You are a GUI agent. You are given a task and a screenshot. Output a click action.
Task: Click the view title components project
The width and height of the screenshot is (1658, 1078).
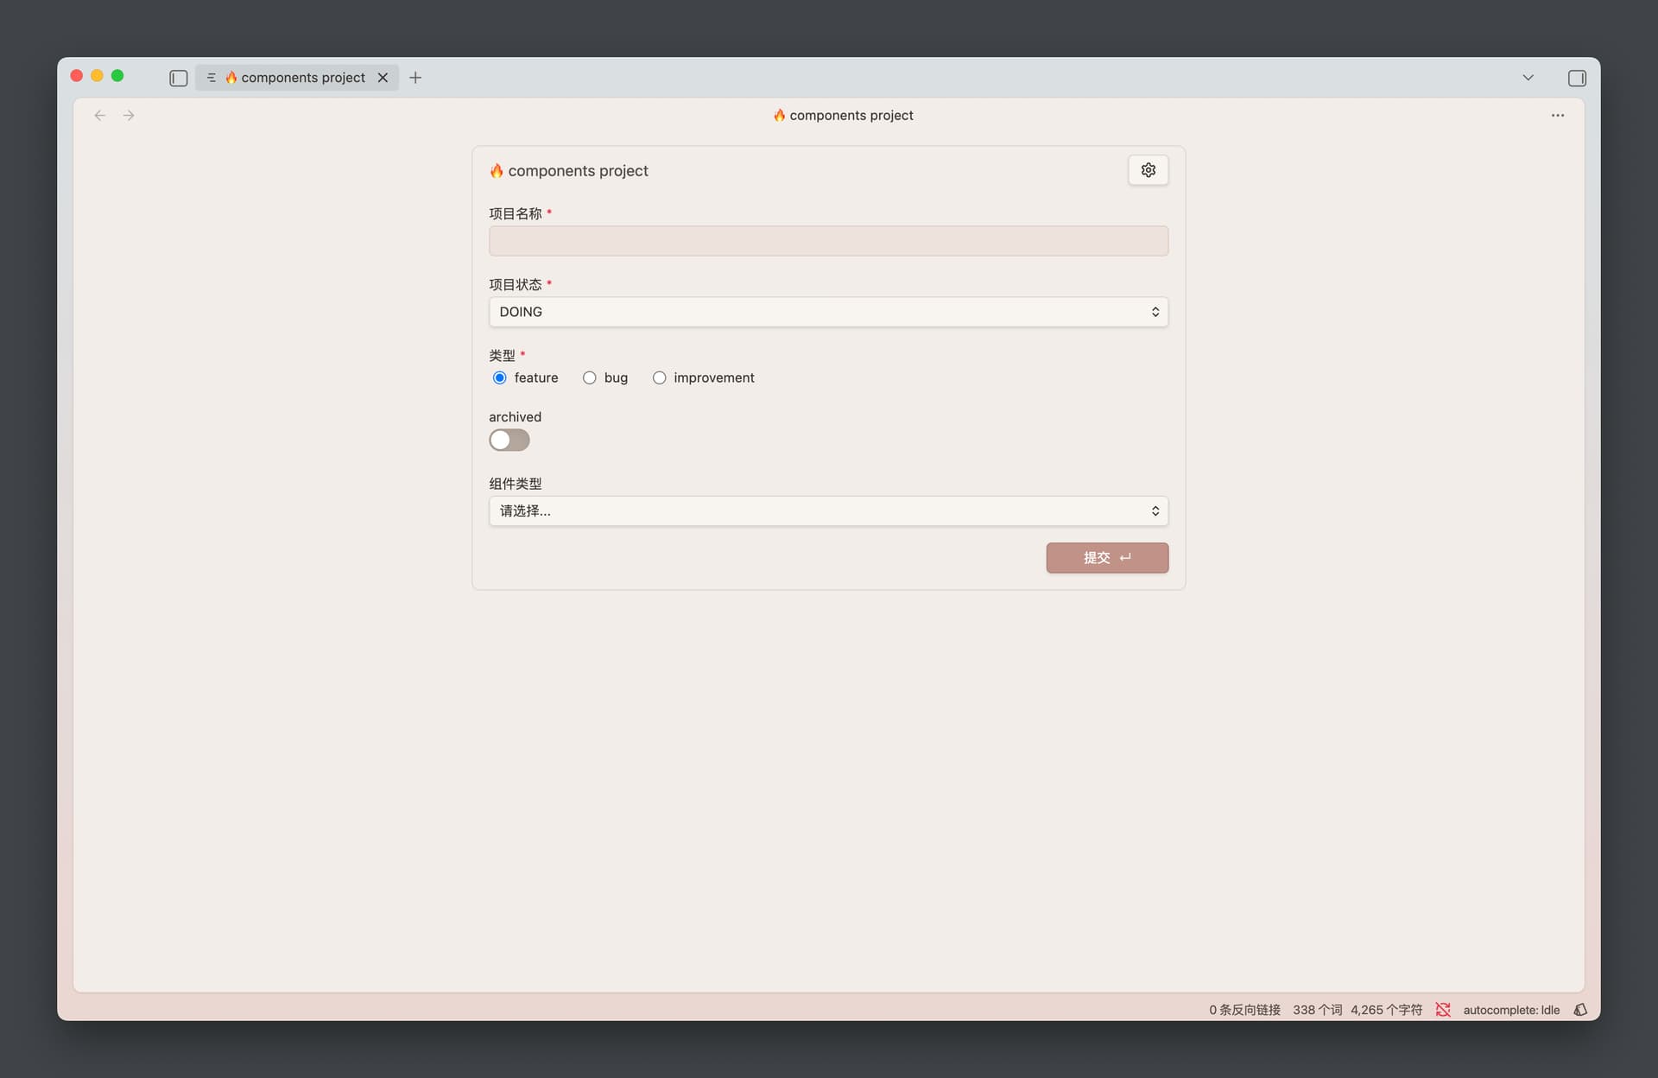click(843, 116)
